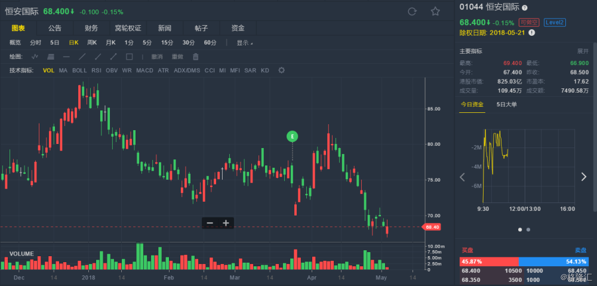This screenshot has height=286, width=597.
Task: Switch to the 图表 tab
Action: [19, 28]
